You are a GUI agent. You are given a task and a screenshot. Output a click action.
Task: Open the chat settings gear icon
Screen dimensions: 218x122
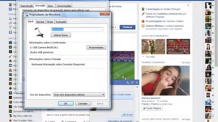132,82
